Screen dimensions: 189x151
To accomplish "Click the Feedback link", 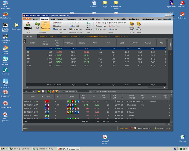I will (x=124, y=128).
